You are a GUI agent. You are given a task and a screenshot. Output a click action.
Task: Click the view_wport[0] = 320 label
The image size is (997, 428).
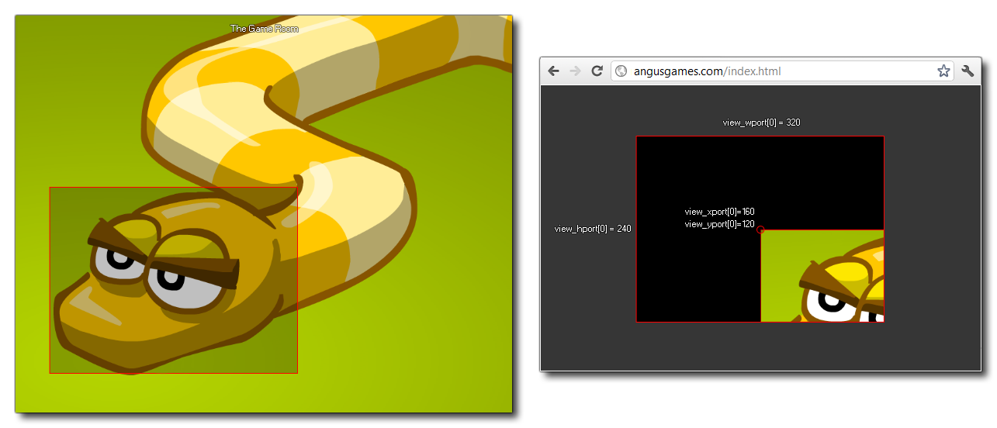click(x=761, y=123)
